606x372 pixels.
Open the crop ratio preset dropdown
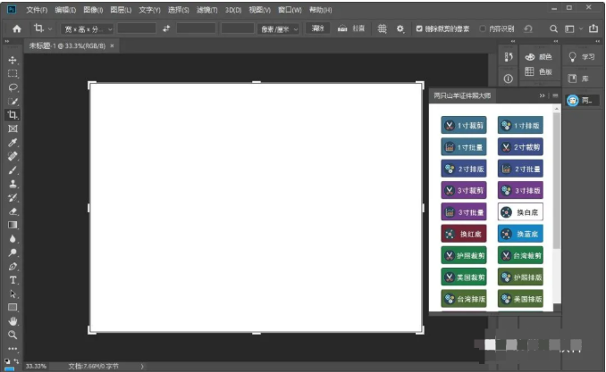pos(87,29)
